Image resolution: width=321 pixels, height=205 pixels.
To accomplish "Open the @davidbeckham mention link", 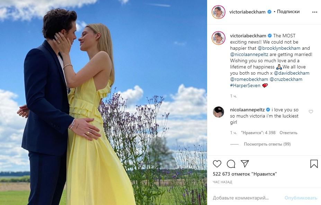I will point(292,73).
